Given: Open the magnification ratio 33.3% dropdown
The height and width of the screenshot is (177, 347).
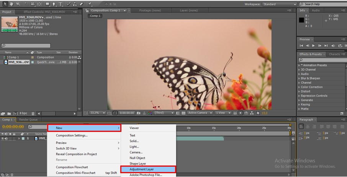Looking at the screenshot, I should 98,113.
